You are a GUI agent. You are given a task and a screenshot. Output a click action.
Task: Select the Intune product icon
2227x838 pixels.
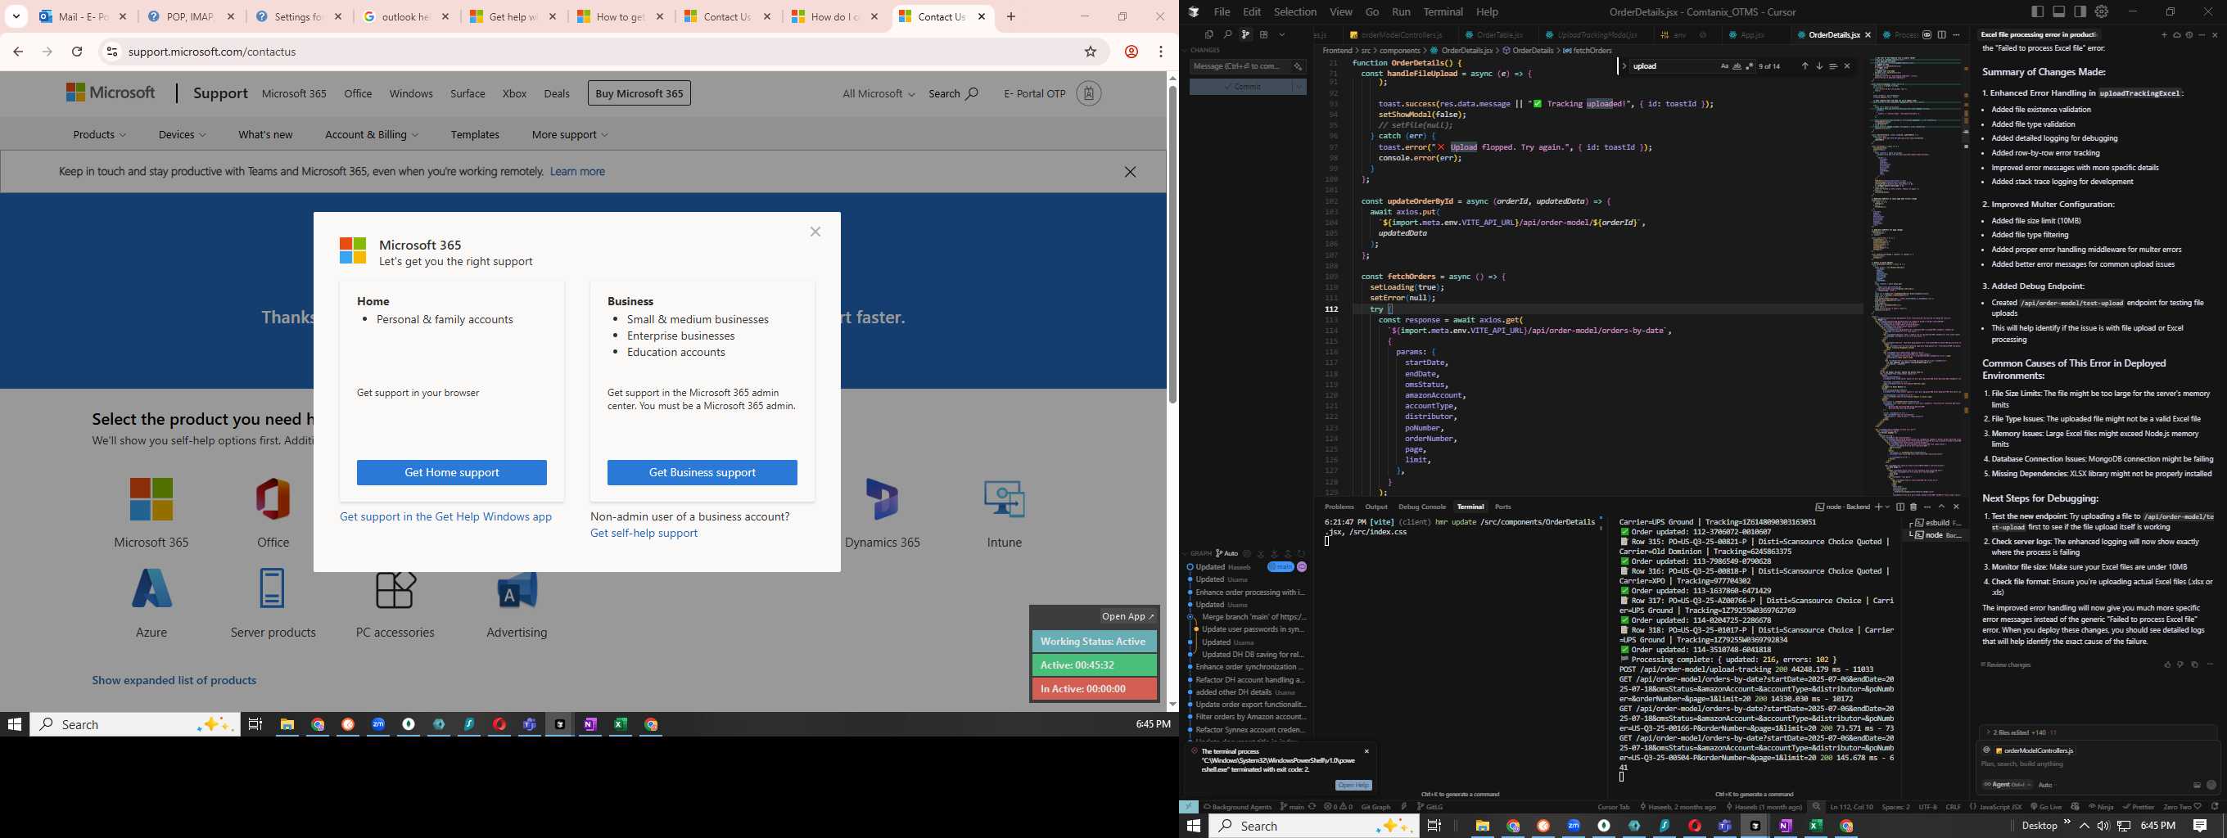pos(1005,499)
